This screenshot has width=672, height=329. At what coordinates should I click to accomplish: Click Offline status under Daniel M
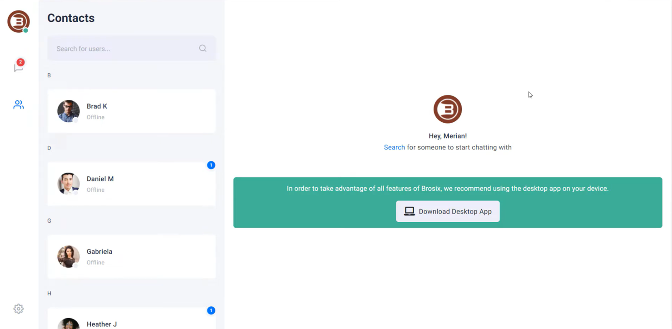[x=95, y=190]
